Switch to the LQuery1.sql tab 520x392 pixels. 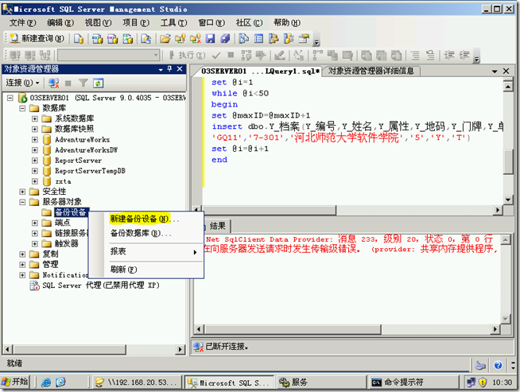[258, 71]
